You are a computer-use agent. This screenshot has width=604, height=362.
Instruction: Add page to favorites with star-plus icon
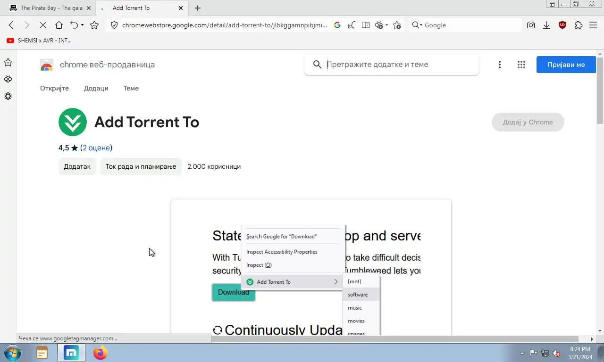pos(397,25)
